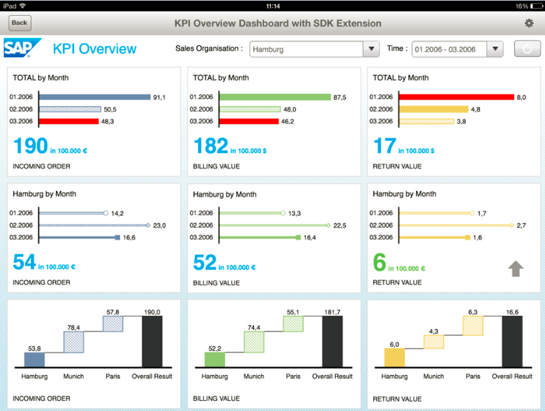The height and width of the screenshot is (411, 545).
Task: Select the green 01.2006 Billing Value bar
Action: click(x=275, y=97)
